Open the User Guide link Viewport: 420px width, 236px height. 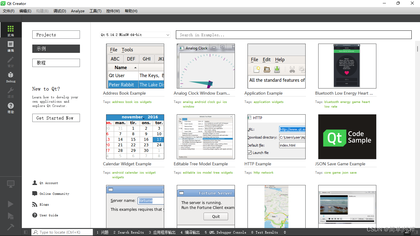(x=49, y=215)
